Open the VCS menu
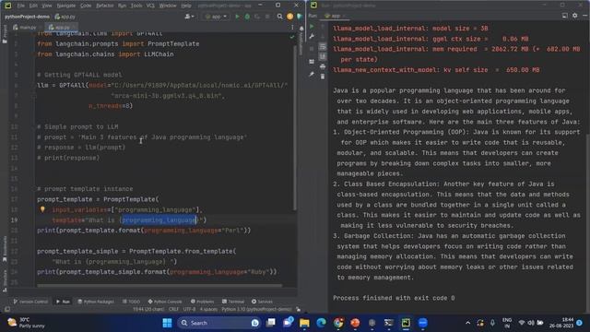 [x=150, y=6]
